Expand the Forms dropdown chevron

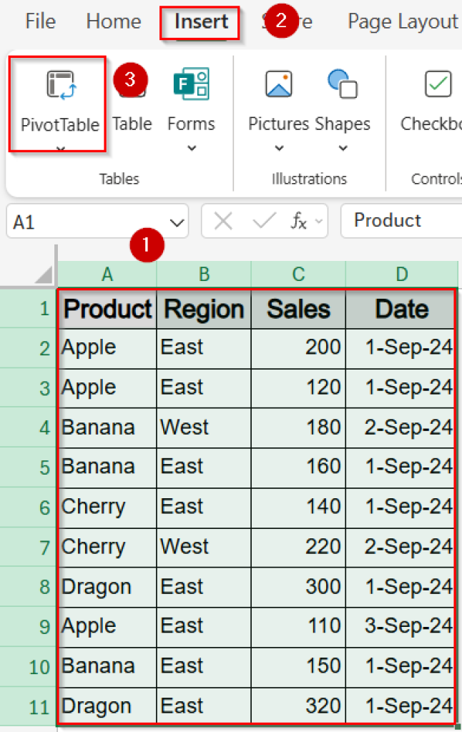click(x=190, y=149)
